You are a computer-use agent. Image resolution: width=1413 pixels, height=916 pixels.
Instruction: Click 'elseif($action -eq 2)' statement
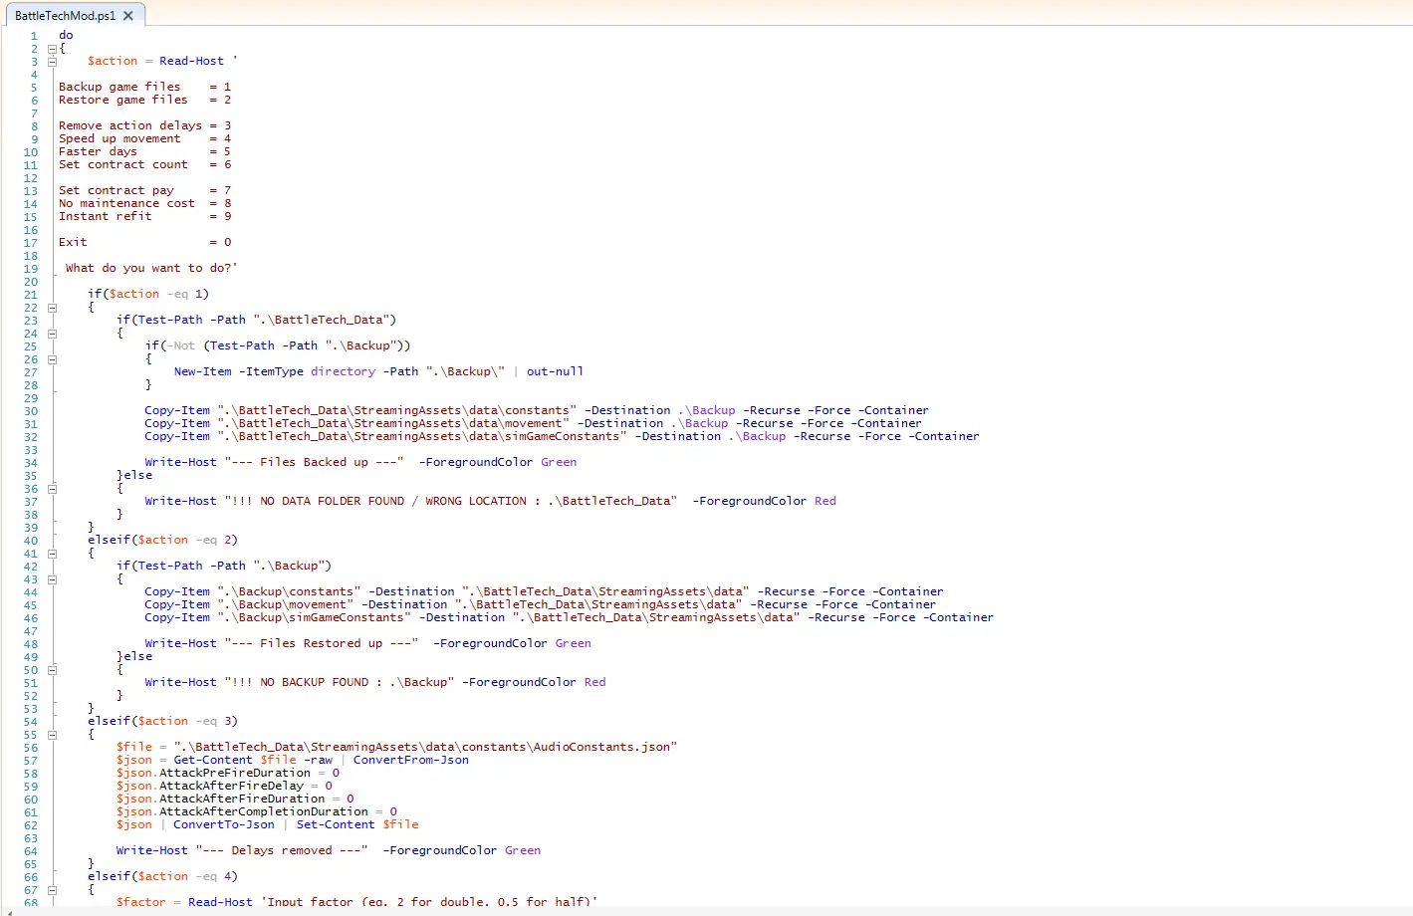click(x=162, y=540)
